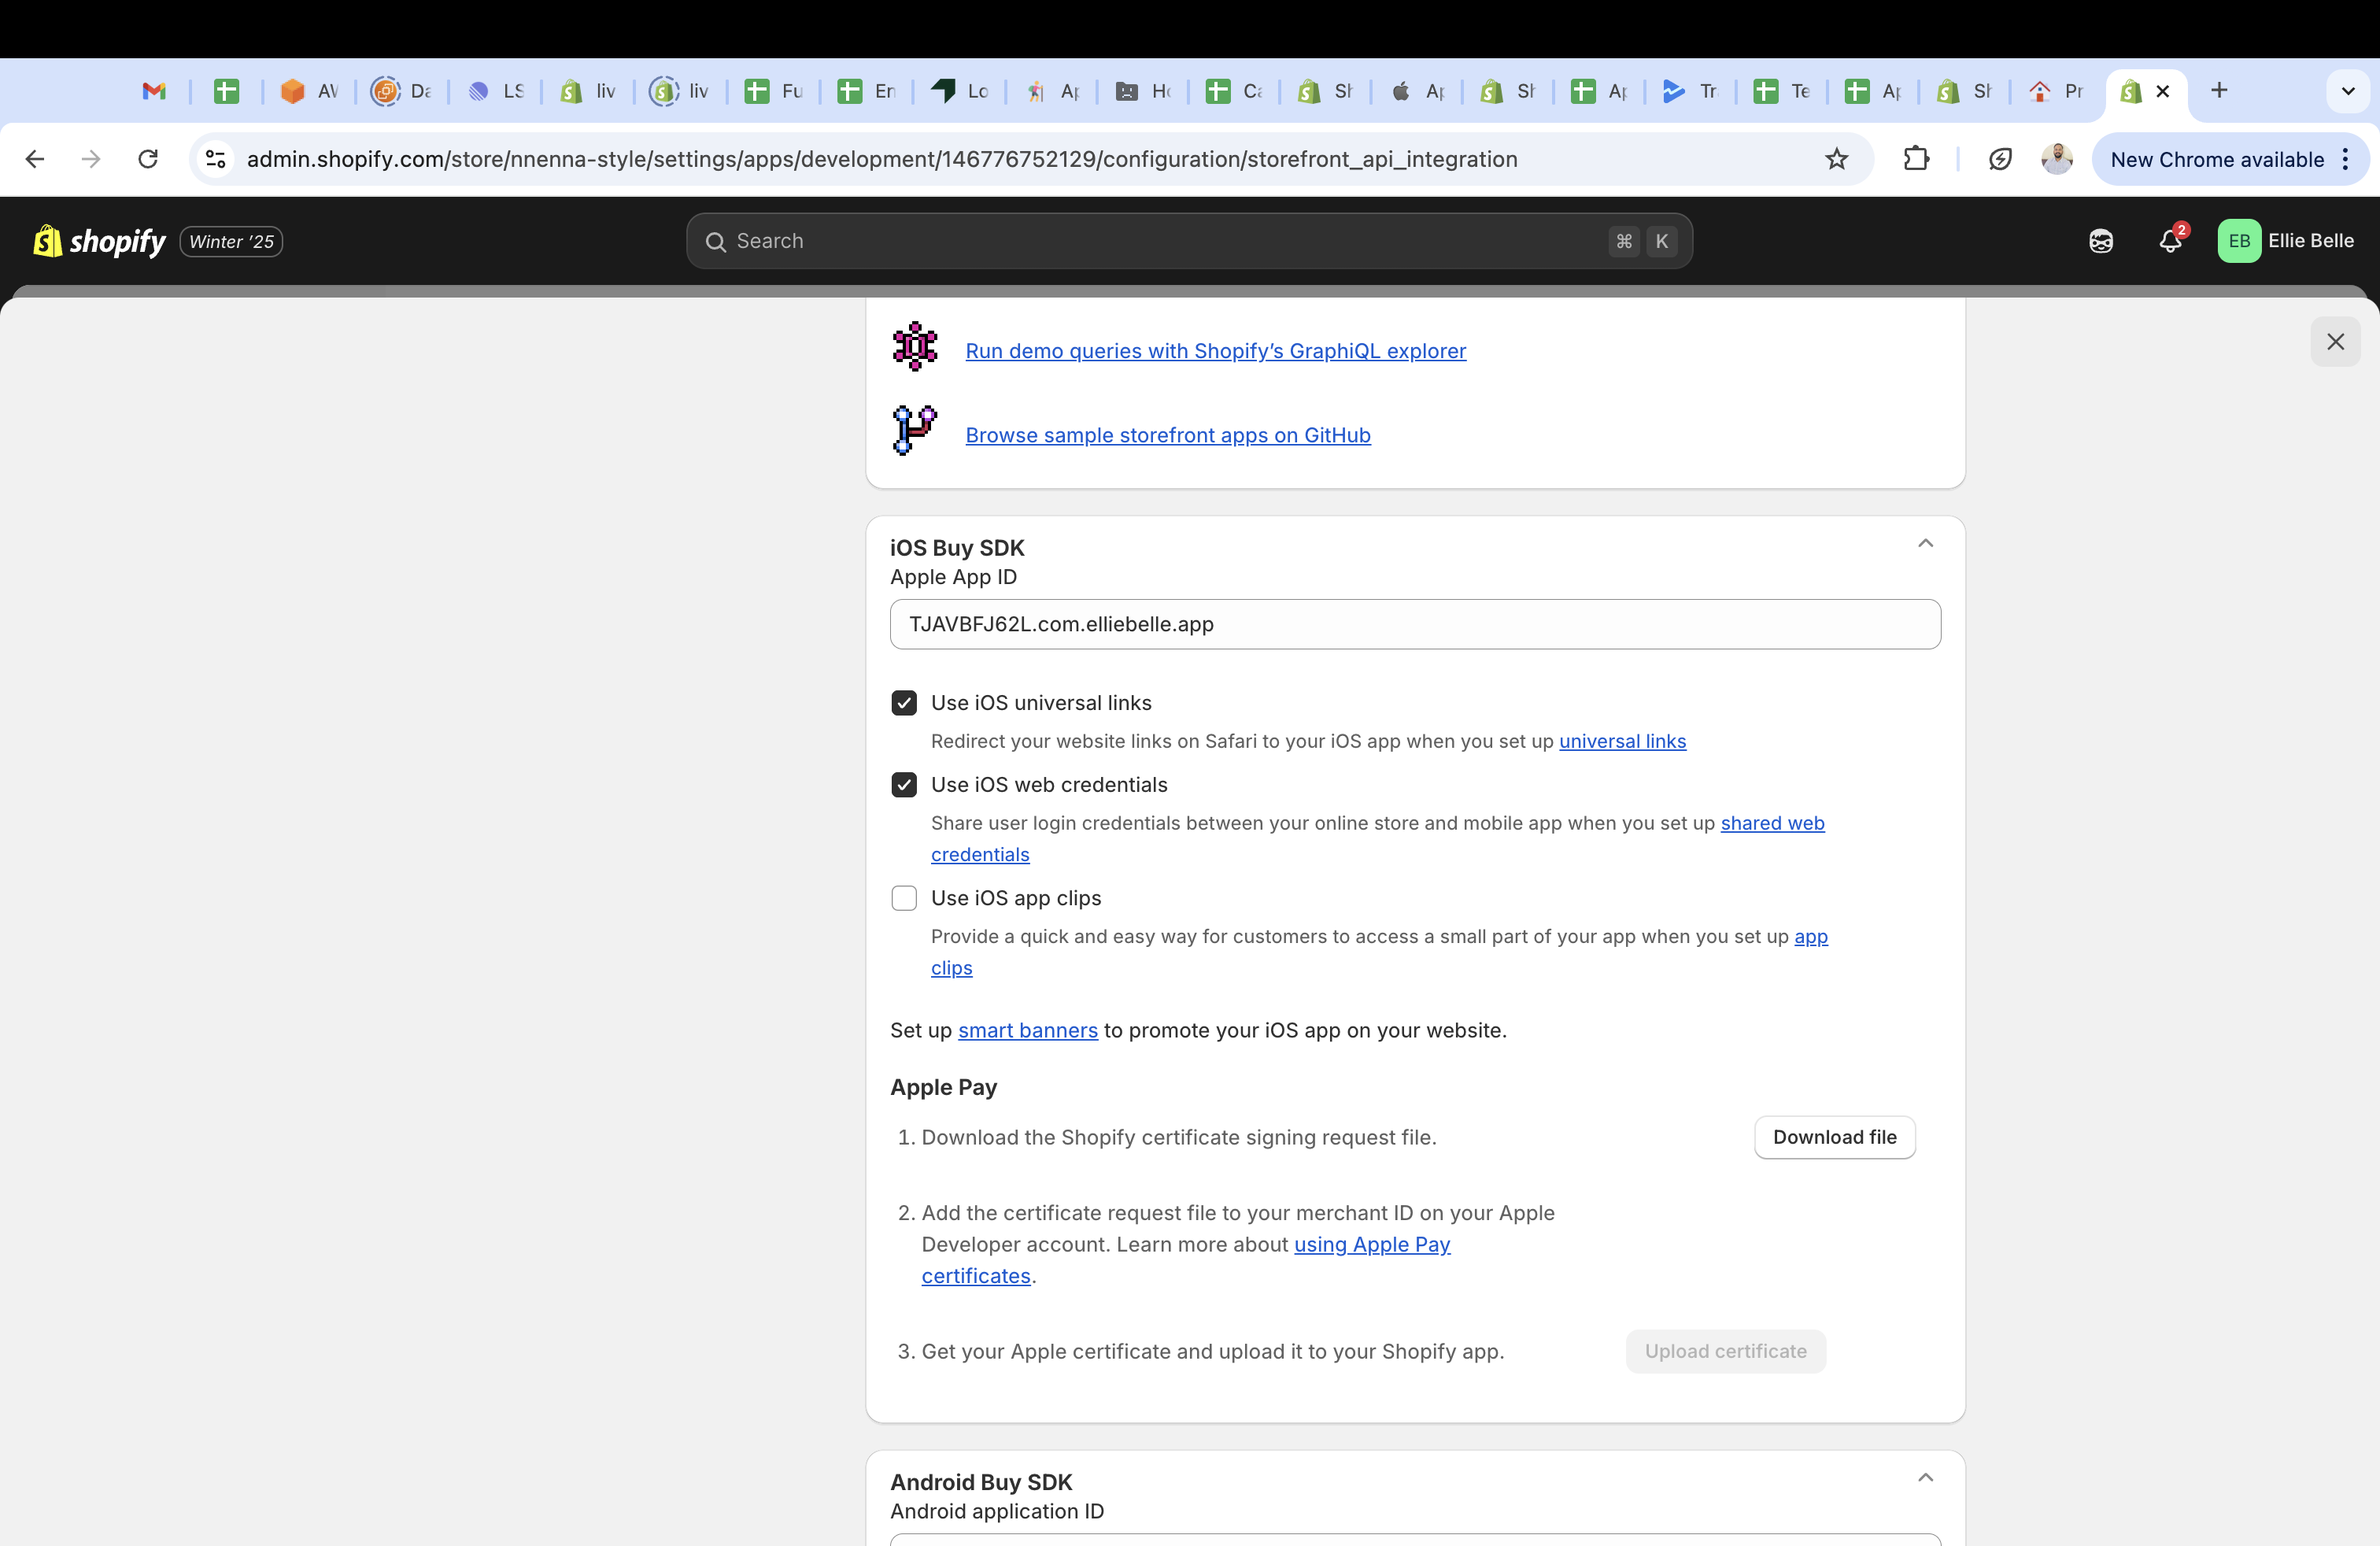
Task: Close the active Shopify tab
Action: 2163,91
